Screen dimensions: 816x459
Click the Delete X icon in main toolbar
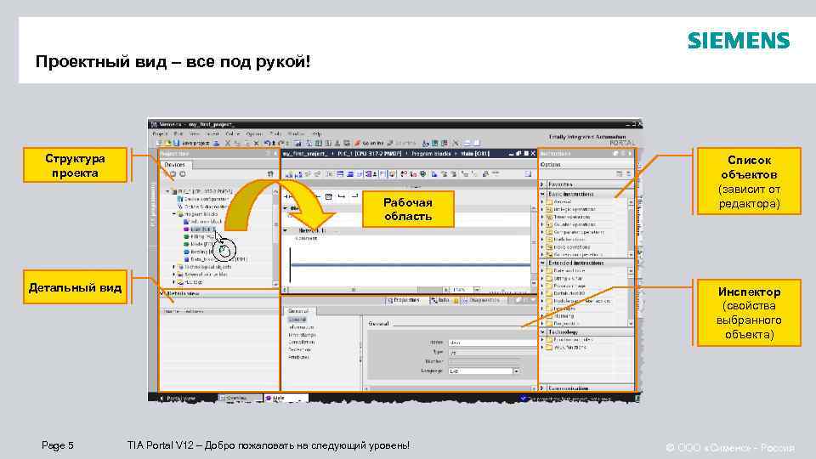256,143
